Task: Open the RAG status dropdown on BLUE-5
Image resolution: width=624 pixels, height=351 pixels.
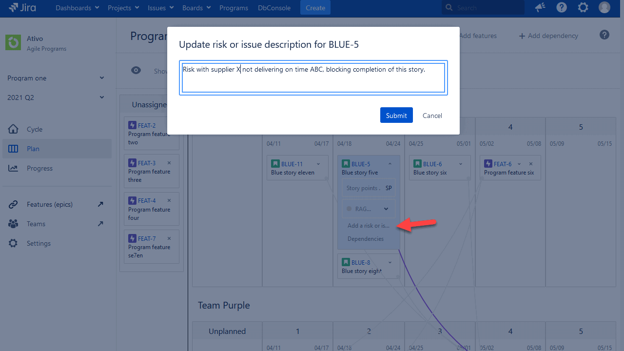Action: (385, 209)
